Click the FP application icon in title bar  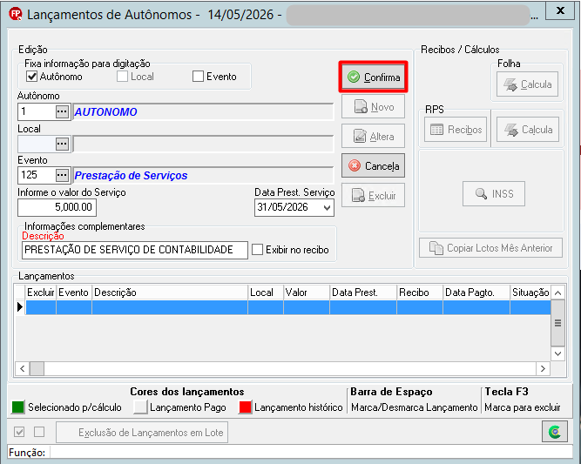[16, 14]
